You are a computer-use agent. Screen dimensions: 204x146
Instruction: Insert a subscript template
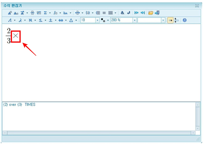click(x=16, y=13)
